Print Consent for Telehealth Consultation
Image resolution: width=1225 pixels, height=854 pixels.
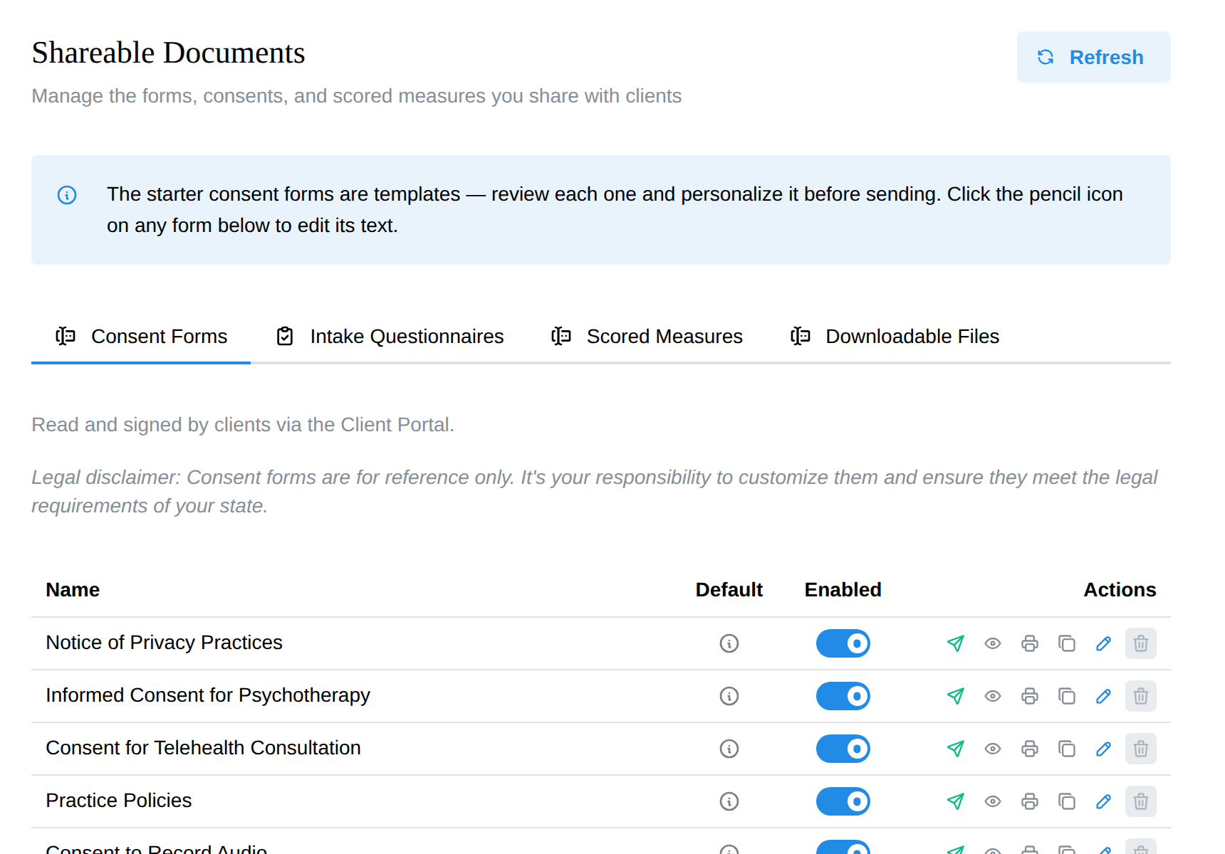point(1030,749)
